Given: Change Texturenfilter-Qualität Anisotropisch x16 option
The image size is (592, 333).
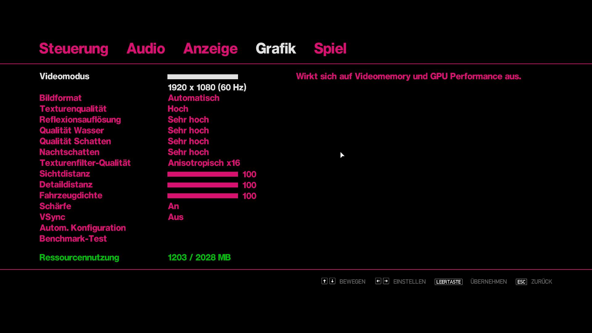Looking at the screenshot, I should click(x=204, y=163).
